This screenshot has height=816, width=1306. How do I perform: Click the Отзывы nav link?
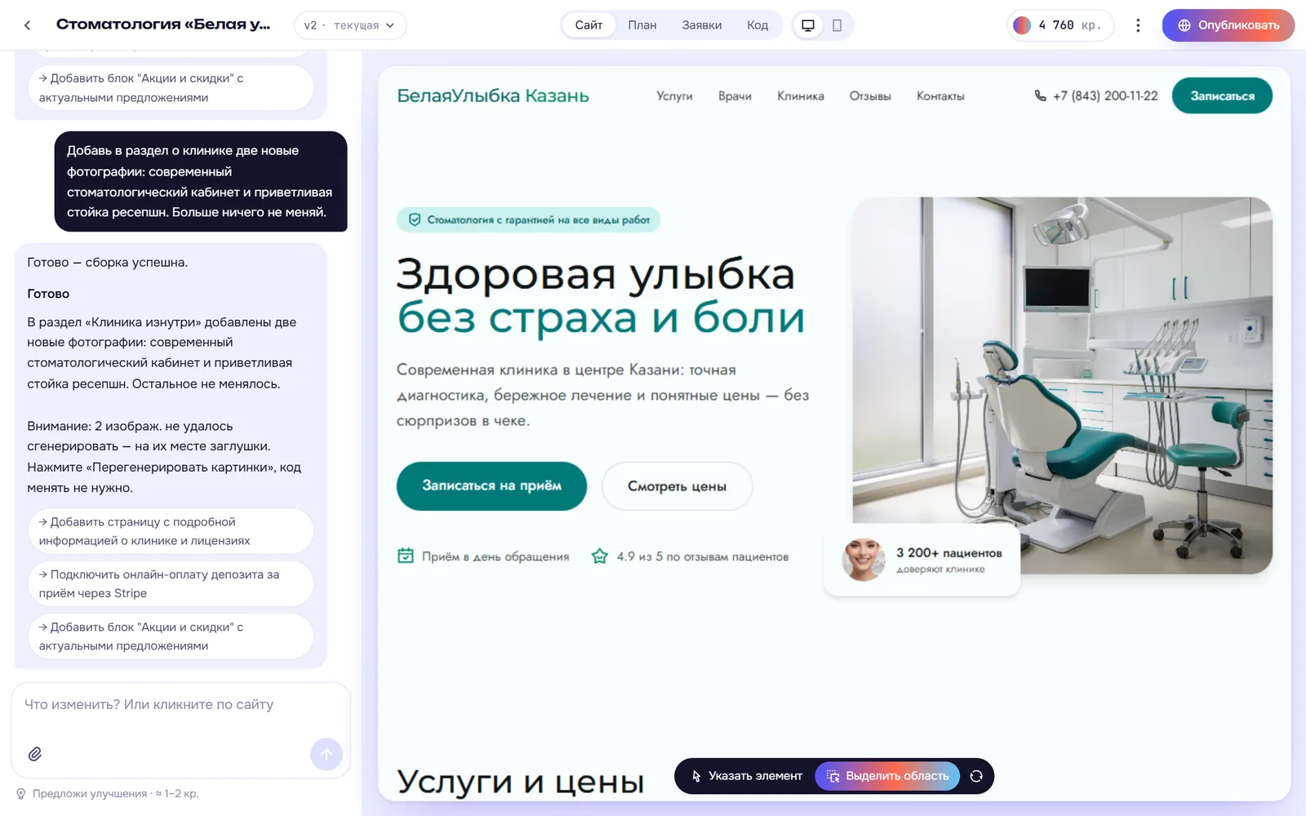(870, 96)
